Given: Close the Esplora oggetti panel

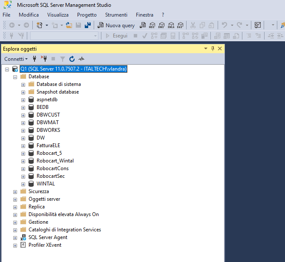Looking at the screenshot, I should (x=220, y=48).
